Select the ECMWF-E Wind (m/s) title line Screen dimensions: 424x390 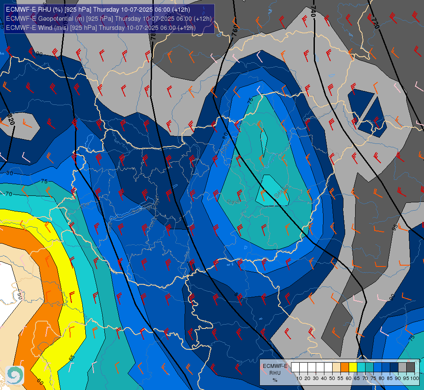click(x=100, y=28)
